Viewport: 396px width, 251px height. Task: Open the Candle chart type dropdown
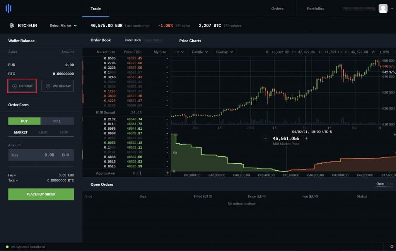(x=200, y=52)
